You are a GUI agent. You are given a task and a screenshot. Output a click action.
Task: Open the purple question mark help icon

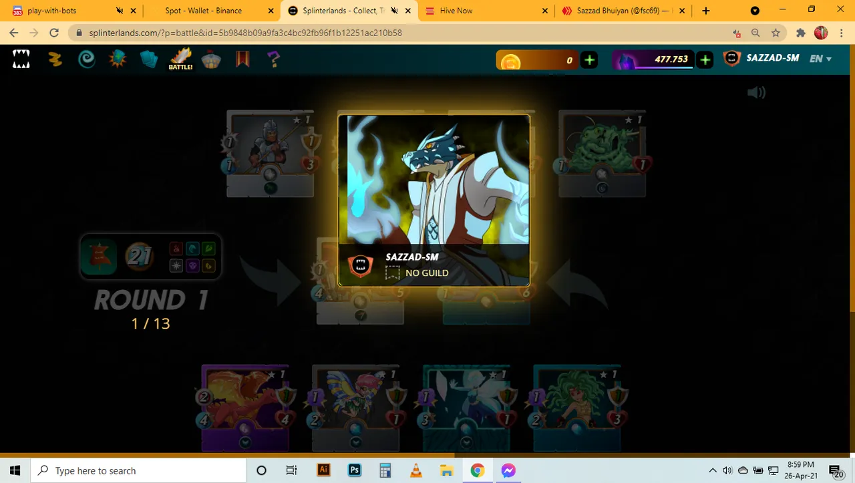[273, 59]
